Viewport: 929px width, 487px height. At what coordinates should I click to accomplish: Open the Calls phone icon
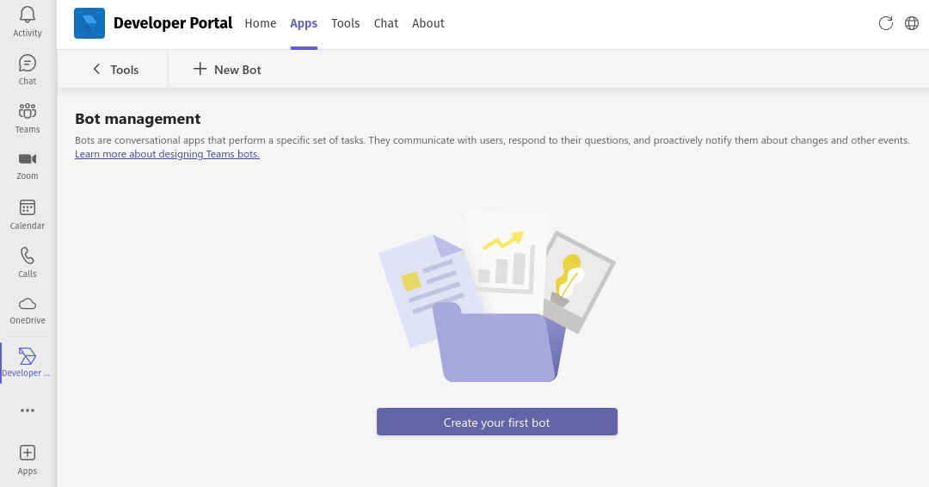point(28,256)
